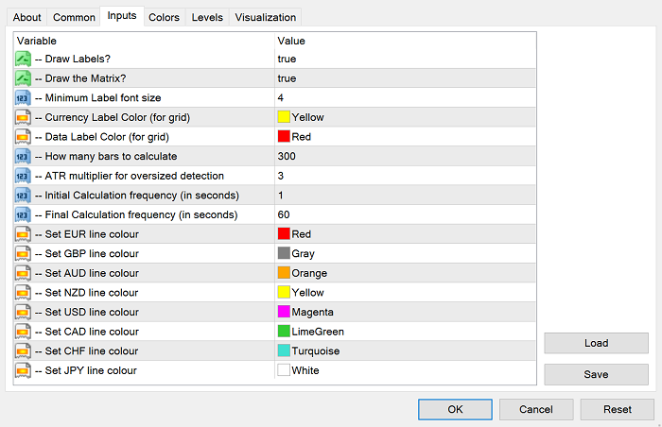This screenshot has width=662, height=427.
Task: Select 'Turquoise' value text
Action: click(315, 351)
